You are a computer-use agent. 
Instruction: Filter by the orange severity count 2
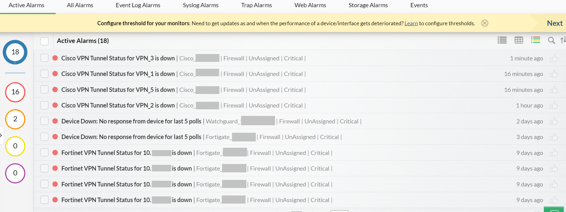click(x=15, y=119)
